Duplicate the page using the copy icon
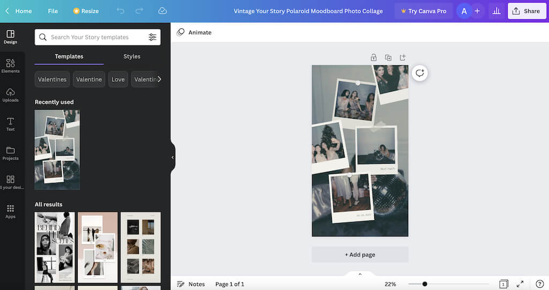 tap(388, 57)
